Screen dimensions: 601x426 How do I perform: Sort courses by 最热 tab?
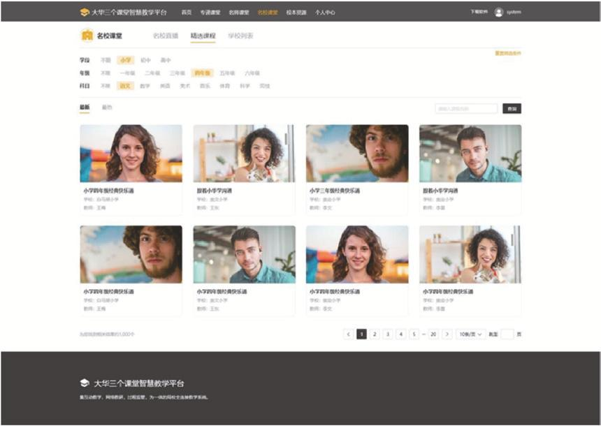coord(107,108)
